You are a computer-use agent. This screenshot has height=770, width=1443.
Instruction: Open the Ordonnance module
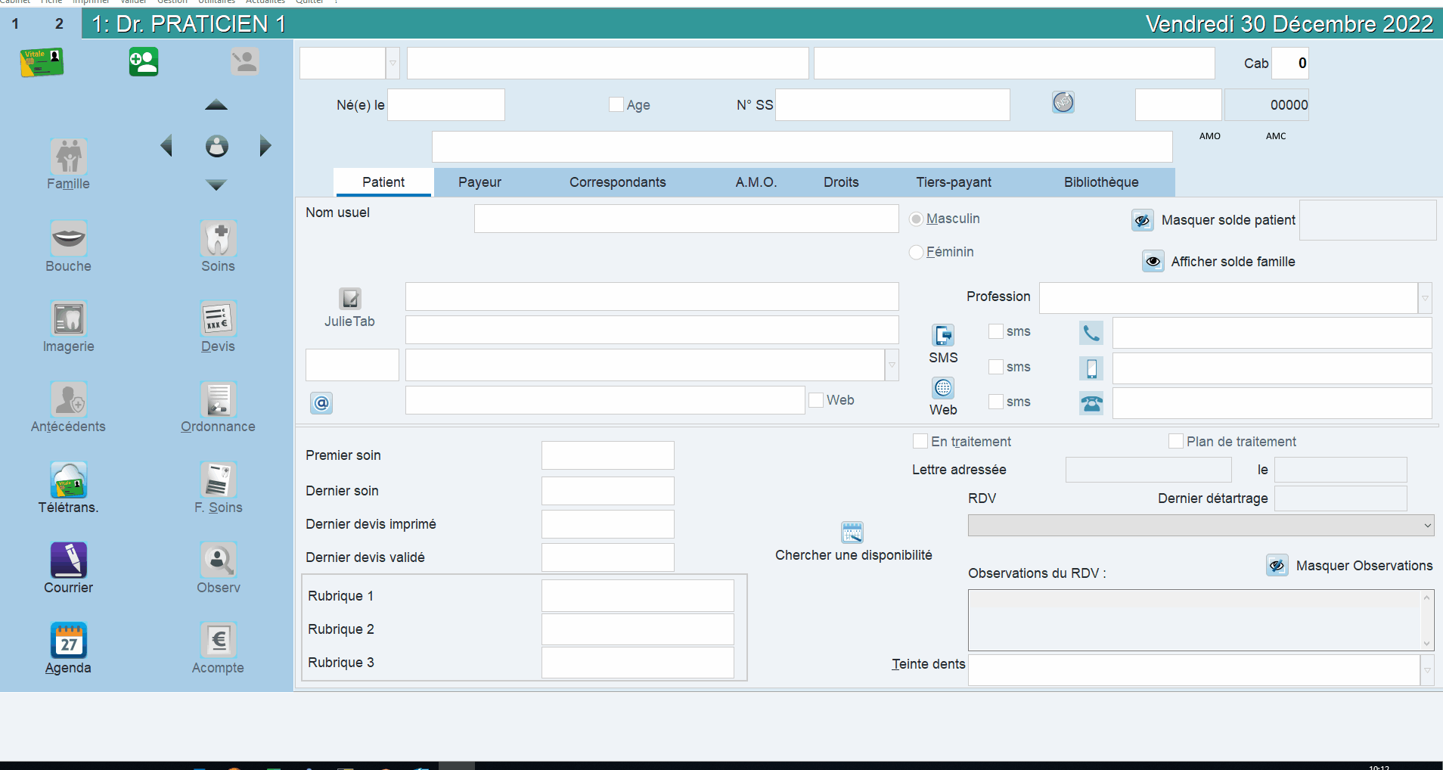coord(219,399)
